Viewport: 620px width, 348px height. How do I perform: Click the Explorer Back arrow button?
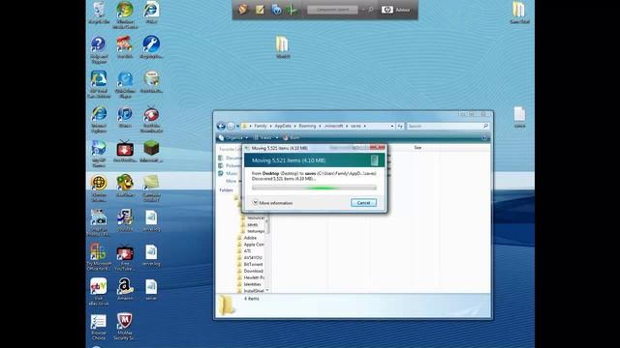click(x=221, y=126)
